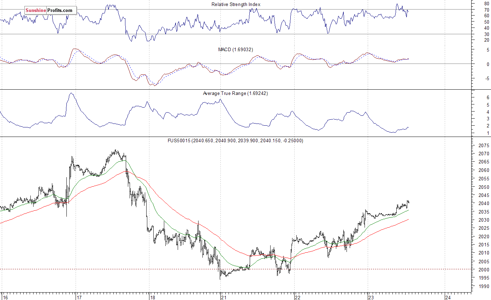Image resolution: width=491 pixels, height=300 pixels.
Task: Select the RSI scale value 30
Action: [x=487, y=34]
